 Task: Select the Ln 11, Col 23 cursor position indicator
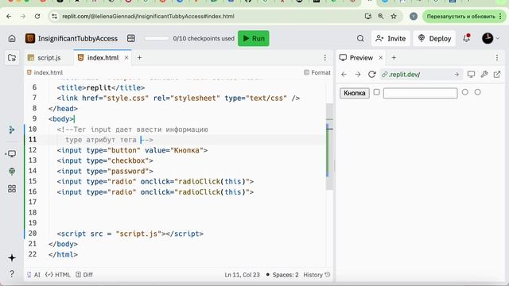point(242,275)
